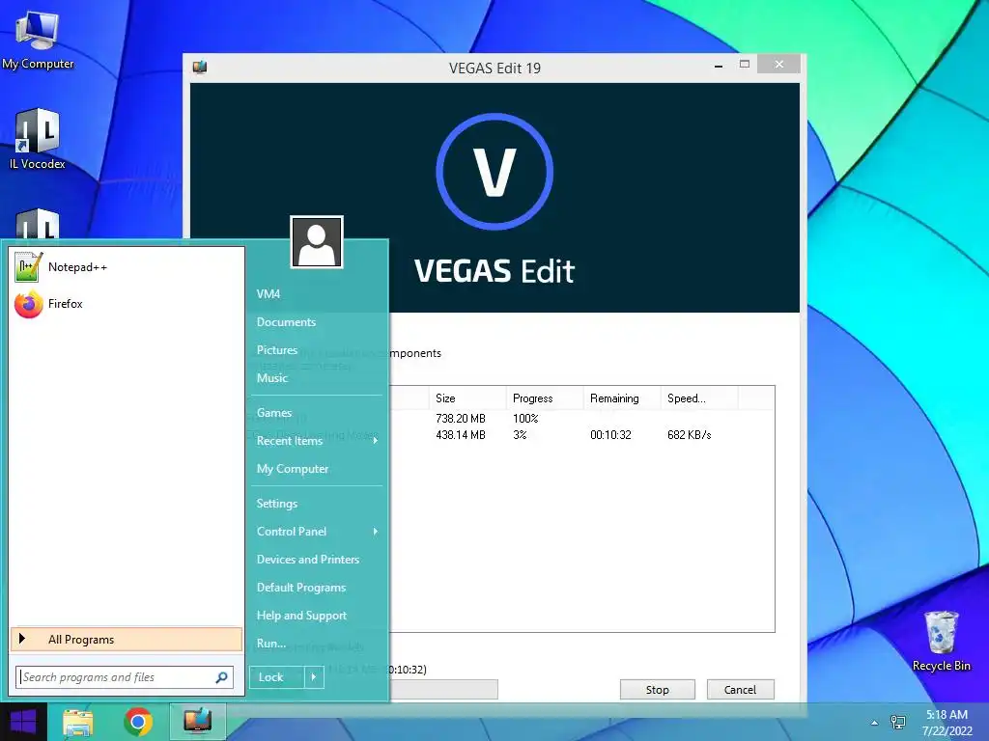Open the My Computer desktop icon
The height and width of the screenshot is (741, 989).
(38, 41)
